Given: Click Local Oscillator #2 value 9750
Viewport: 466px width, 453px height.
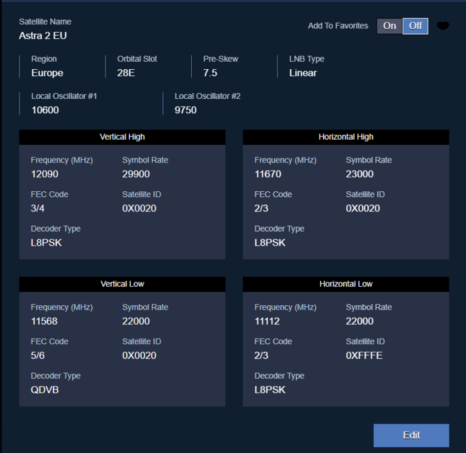Looking at the screenshot, I should [186, 110].
